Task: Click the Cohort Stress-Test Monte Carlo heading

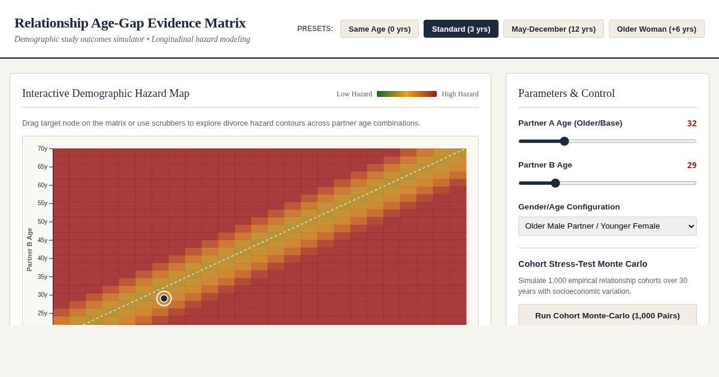Action: pos(582,264)
